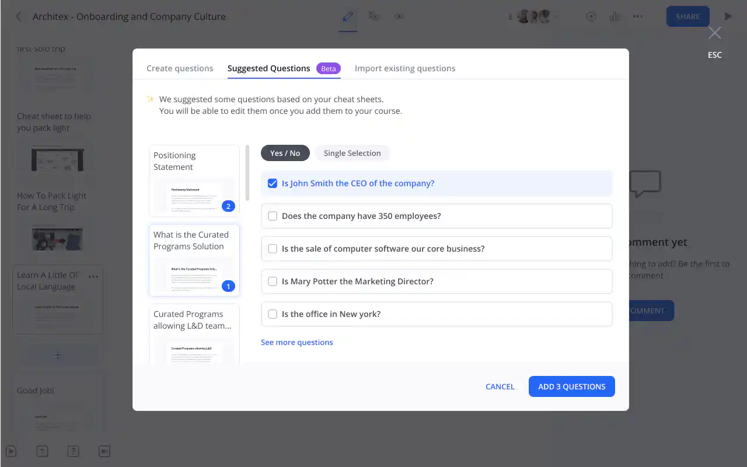This screenshot has height=467, width=747.
Task: Open the toolbar ellipsis more options
Action: [x=637, y=16]
